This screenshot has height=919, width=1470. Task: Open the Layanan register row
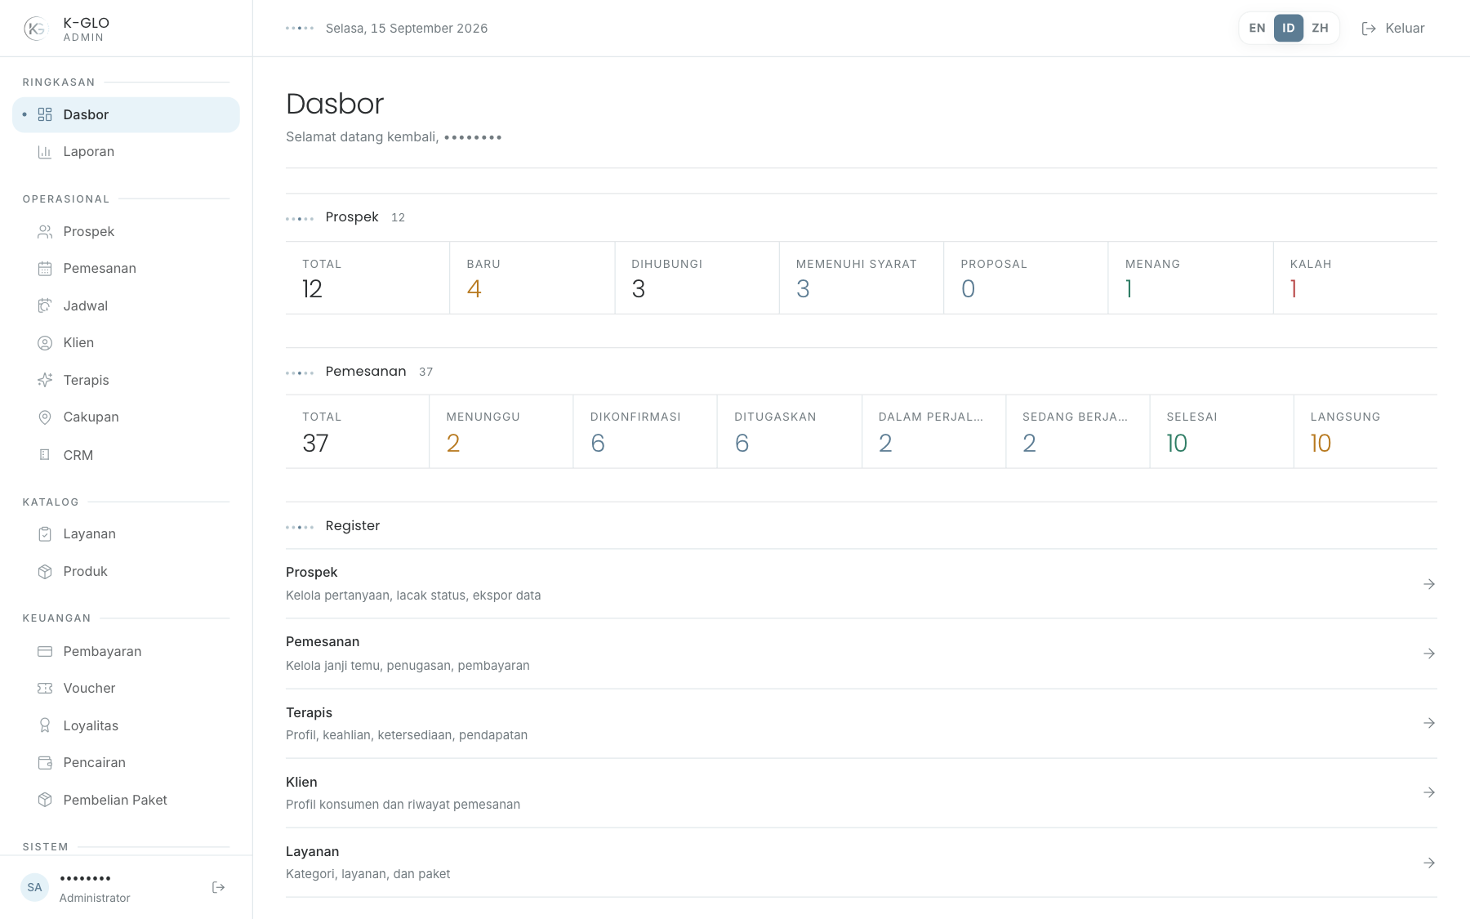click(862, 863)
